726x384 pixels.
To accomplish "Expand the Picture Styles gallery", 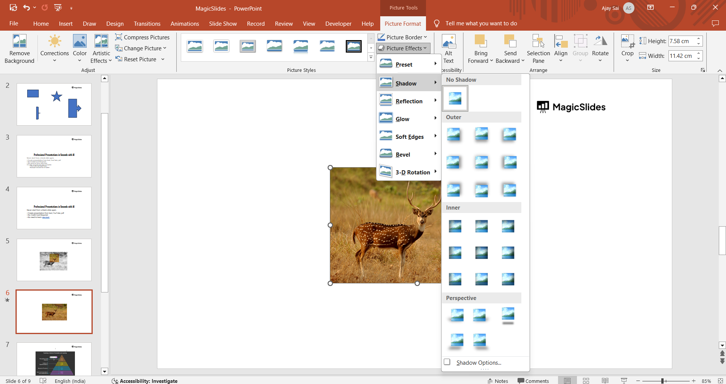I will tap(371, 58).
